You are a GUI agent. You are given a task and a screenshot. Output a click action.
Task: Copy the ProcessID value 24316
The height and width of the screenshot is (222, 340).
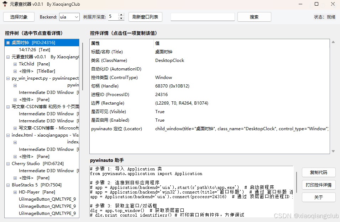click(x=161, y=94)
